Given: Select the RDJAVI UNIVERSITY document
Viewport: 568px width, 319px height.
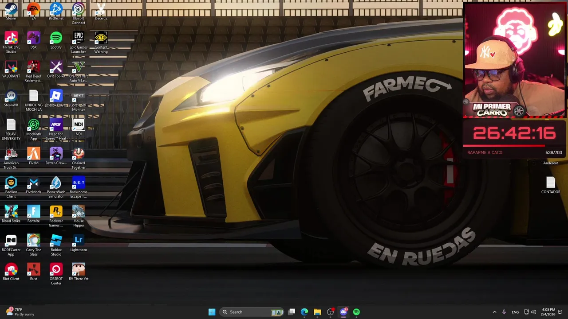Looking at the screenshot, I should tap(11, 130).
